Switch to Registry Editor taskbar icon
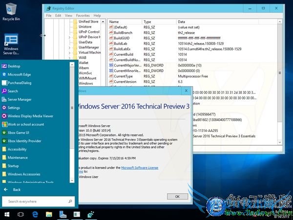 [90, 215]
